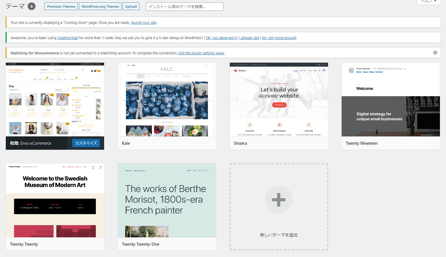Open Premium Themes

tap(61, 6)
